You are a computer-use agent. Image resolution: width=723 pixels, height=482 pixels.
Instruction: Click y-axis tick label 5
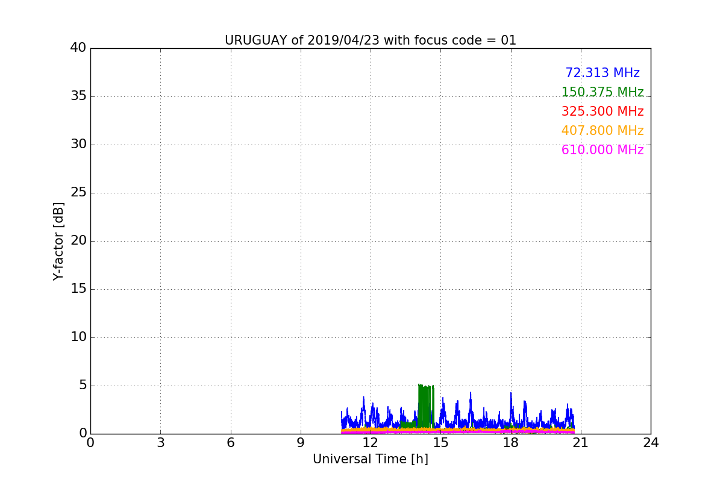(83, 386)
